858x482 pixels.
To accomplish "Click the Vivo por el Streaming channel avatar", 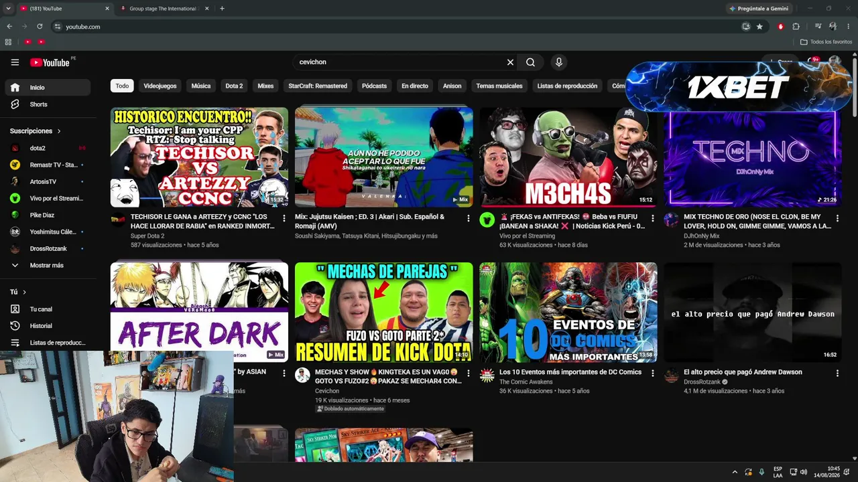I will pyautogui.click(x=487, y=220).
